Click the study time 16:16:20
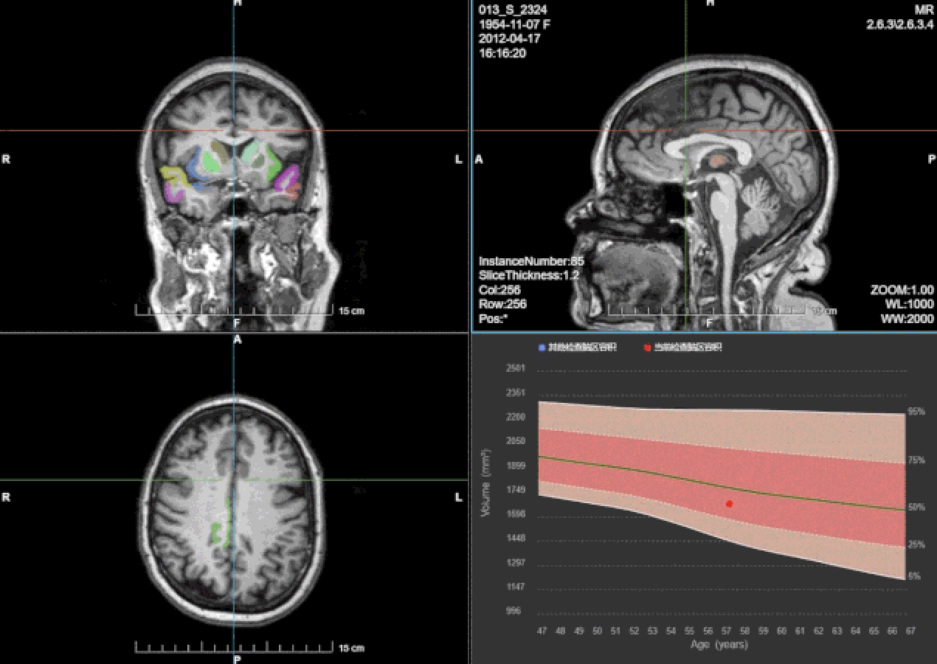937x664 pixels. coord(502,53)
